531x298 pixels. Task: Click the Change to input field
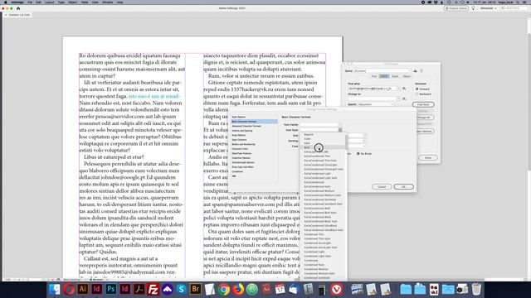coord(372,99)
